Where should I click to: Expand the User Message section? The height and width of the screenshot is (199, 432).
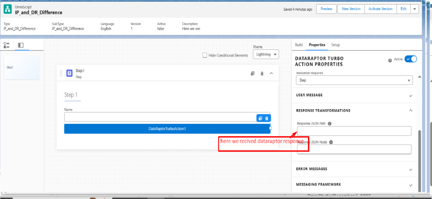tap(354, 95)
